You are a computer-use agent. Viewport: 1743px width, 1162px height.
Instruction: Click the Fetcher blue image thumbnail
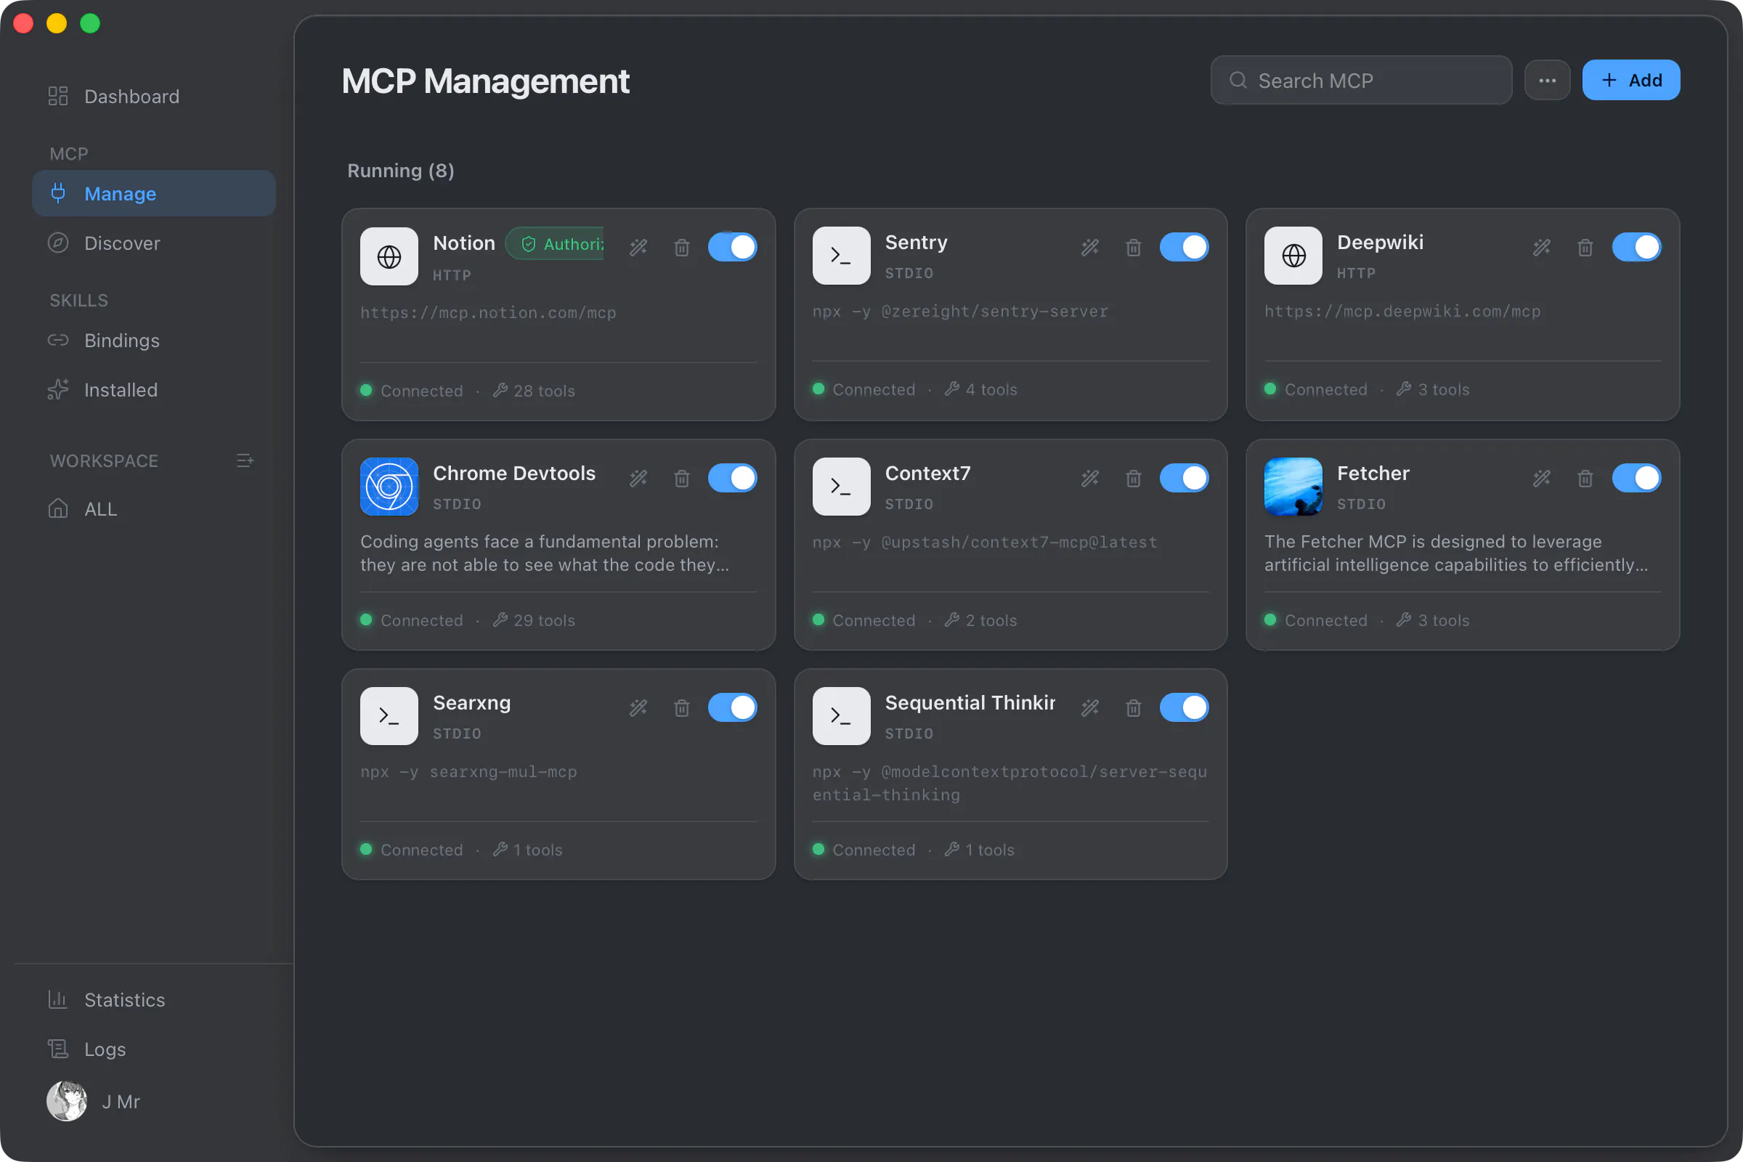1293,487
